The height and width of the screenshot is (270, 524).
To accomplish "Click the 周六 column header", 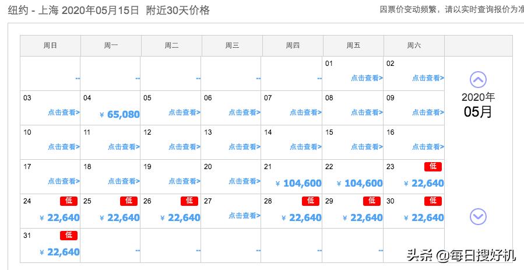I will (x=414, y=45).
